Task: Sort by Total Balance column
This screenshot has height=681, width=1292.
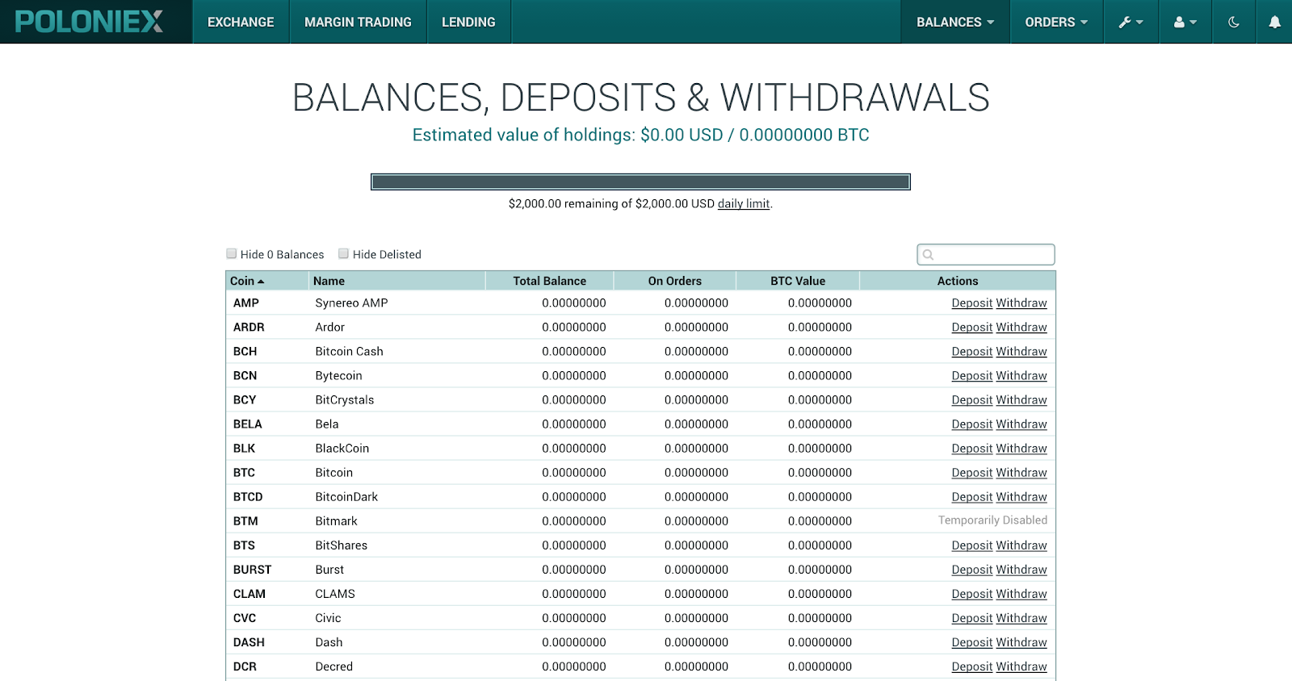Action: tap(550, 281)
